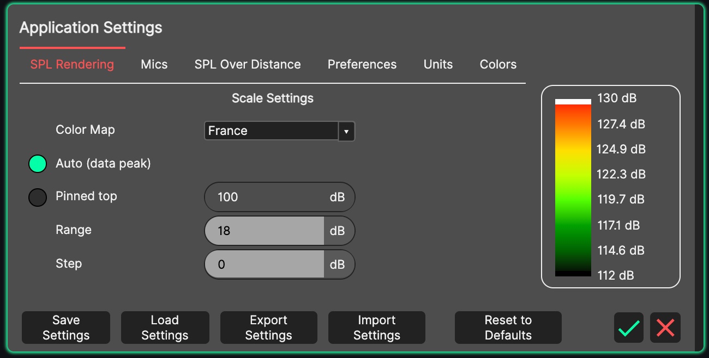The width and height of the screenshot is (709, 358).
Task: Click the Color Map label
Action: 85,130
